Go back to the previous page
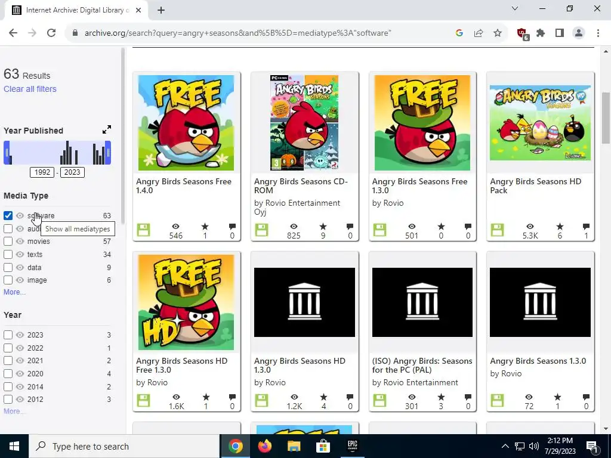The width and height of the screenshot is (611, 458). tap(13, 33)
